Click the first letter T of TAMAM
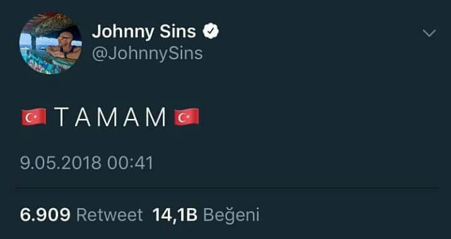 pyautogui.click(x=61, y=117)
